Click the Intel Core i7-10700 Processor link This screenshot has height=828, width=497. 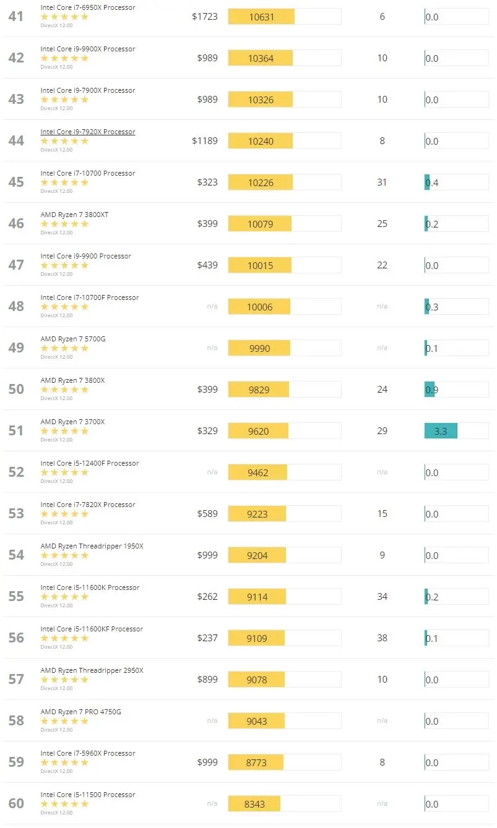pyautogui.click(x=87, y=173)
